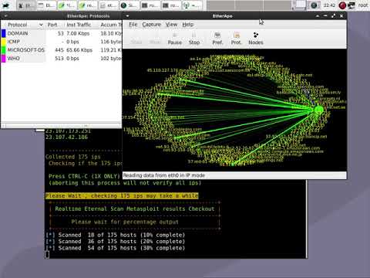Screen dimensions: 370x278
Task: Click the yellow ICMP color swatch
Action: coord(4,42)
